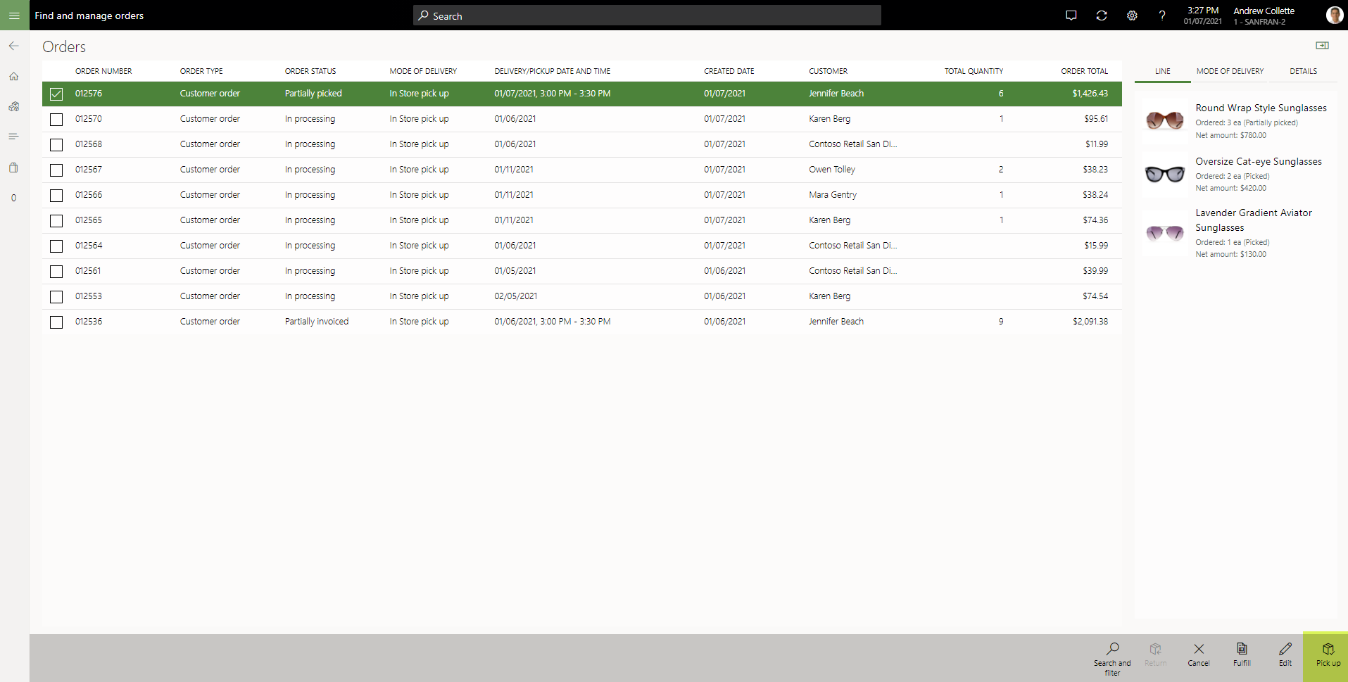Switch to the MODE OF DELIVERY tab
The image size is (1348, 682).
[1229, 71]
